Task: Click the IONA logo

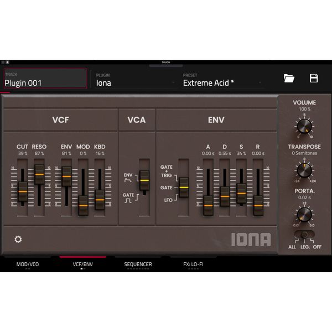Action: click(251, 240)
